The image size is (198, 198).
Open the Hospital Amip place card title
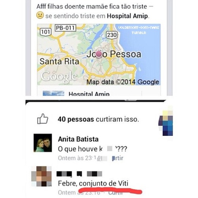(x=89, y=93)
